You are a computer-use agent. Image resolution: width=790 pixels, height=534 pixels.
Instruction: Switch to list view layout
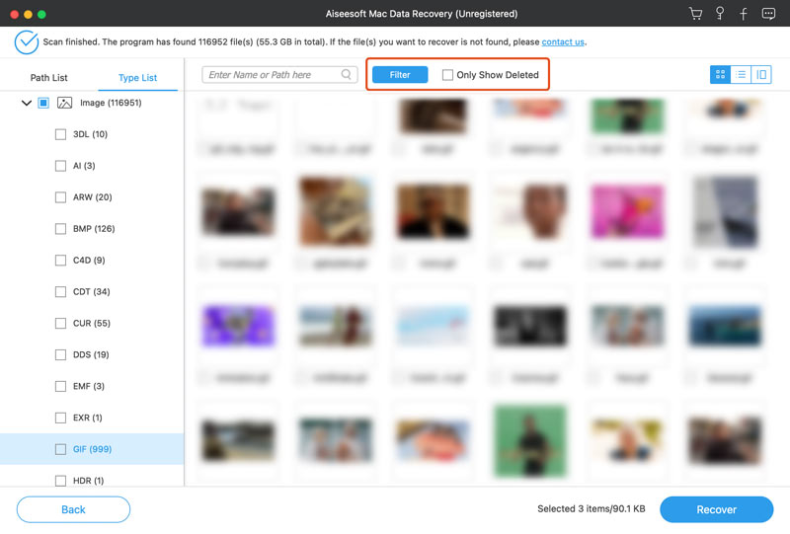(741, 75)
